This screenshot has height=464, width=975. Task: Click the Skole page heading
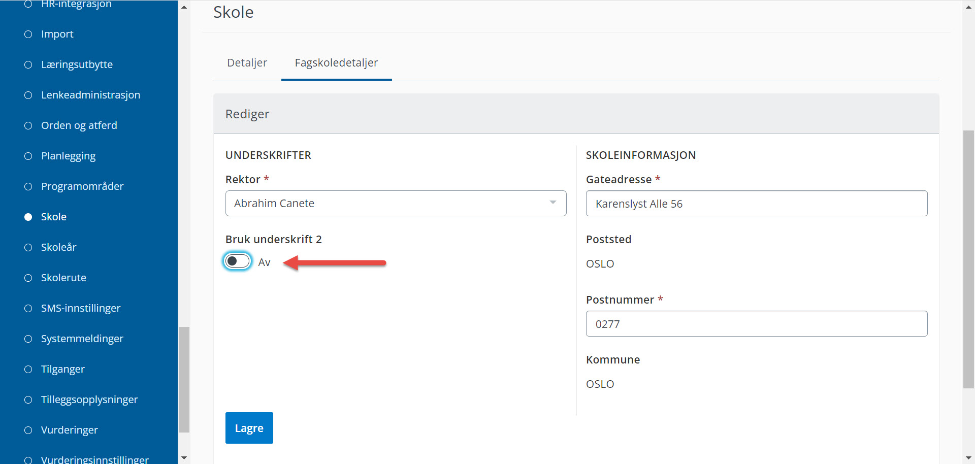click(x=233, y=12)
